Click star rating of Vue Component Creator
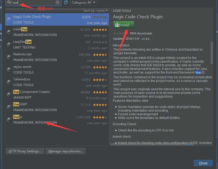Image resolution: width=218 pixels, height=169 pixels. tap(100, 92)
